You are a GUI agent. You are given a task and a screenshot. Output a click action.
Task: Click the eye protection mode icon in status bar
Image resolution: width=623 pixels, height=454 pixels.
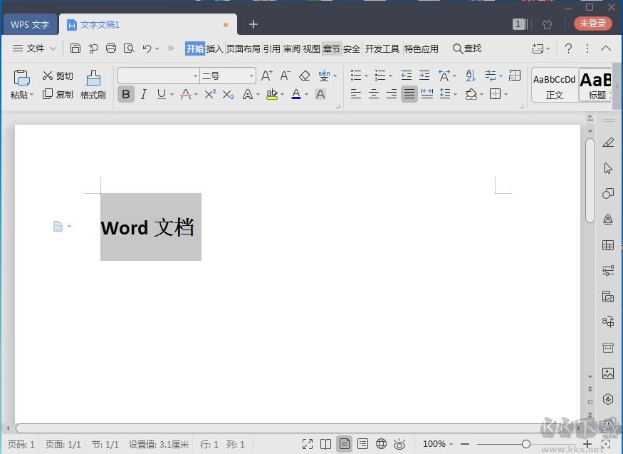point(399,443)
